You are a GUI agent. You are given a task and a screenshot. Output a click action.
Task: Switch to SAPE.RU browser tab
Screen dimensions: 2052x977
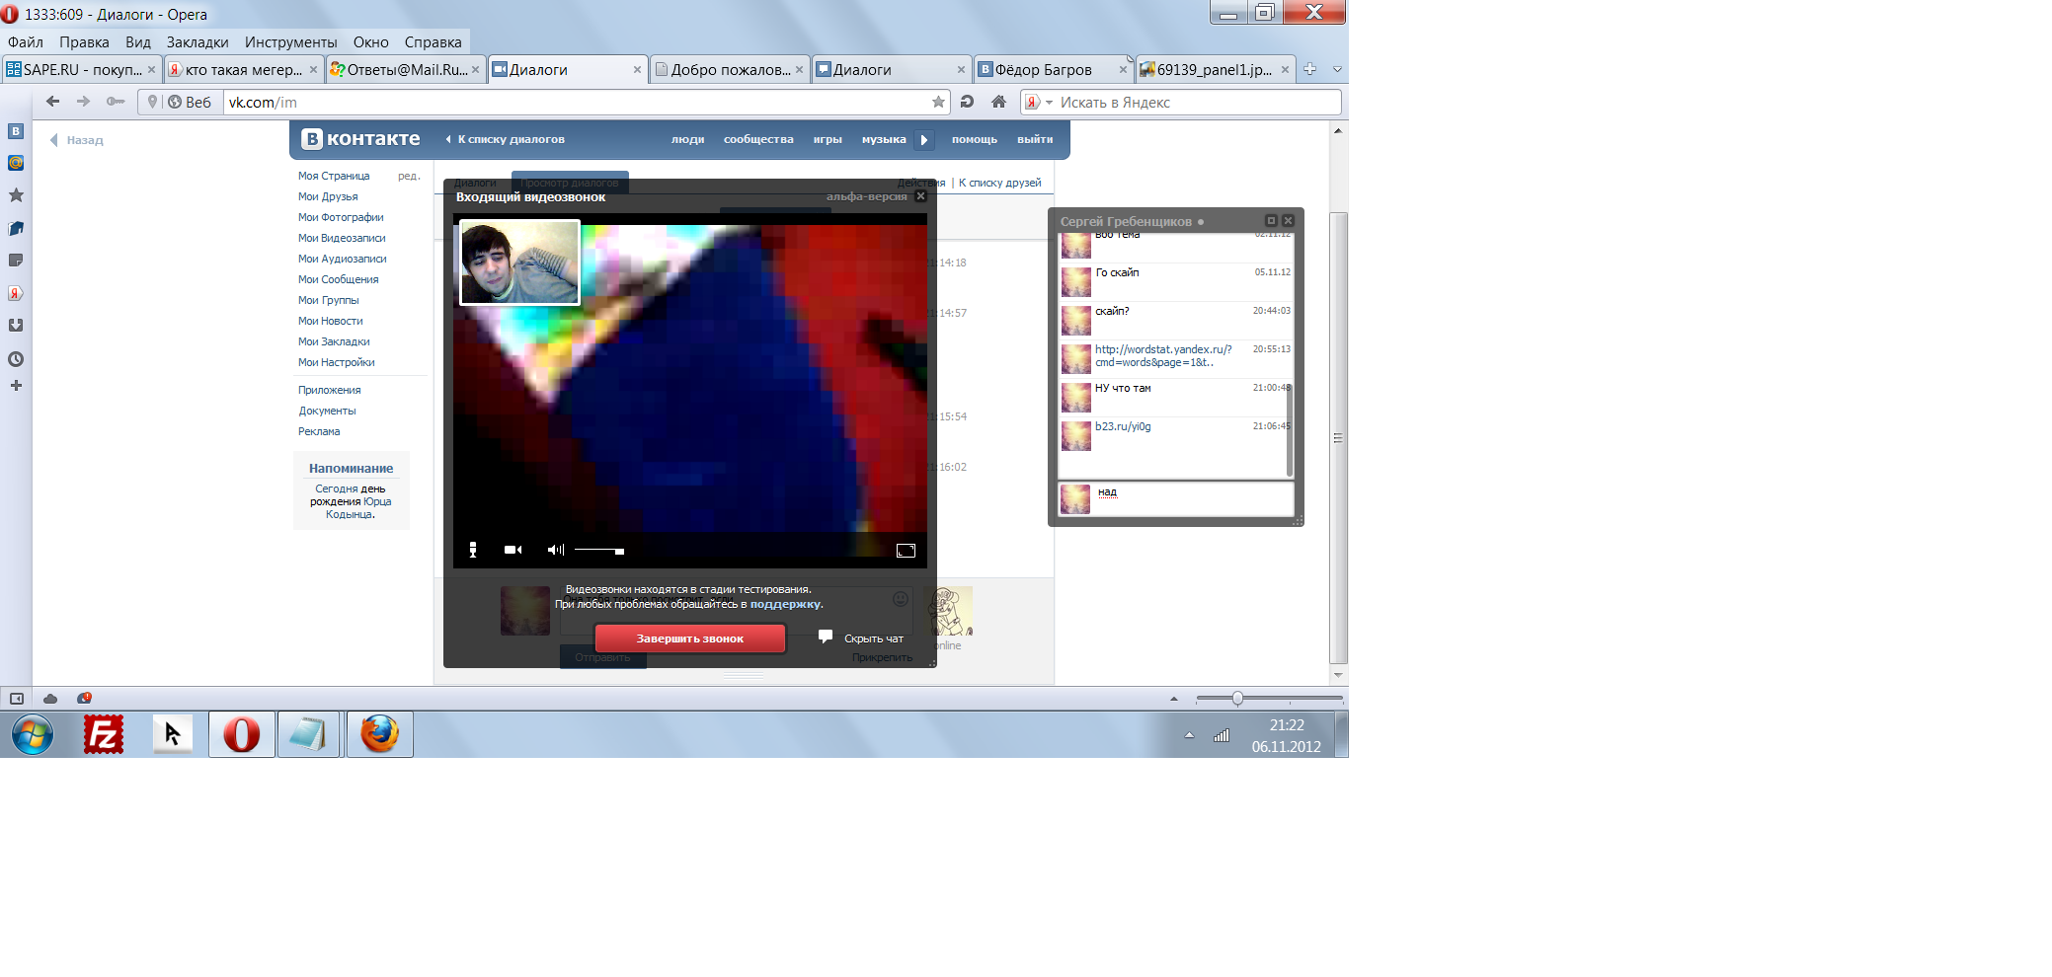pos(81,69)
